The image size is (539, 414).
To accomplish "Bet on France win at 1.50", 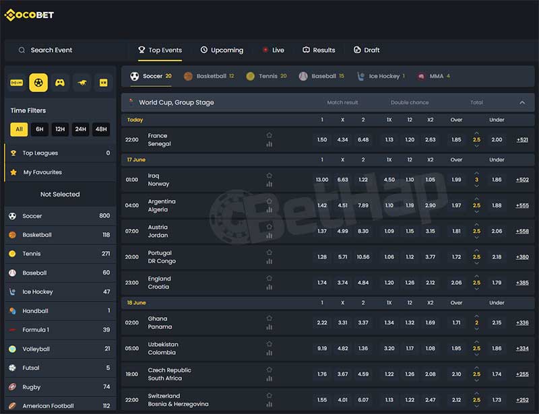I will [322, 140].
